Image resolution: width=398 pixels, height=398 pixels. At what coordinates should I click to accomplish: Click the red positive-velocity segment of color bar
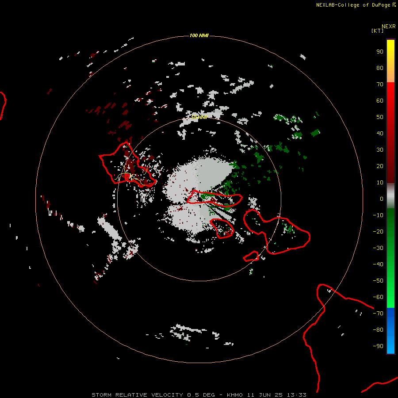coord(390,133)
